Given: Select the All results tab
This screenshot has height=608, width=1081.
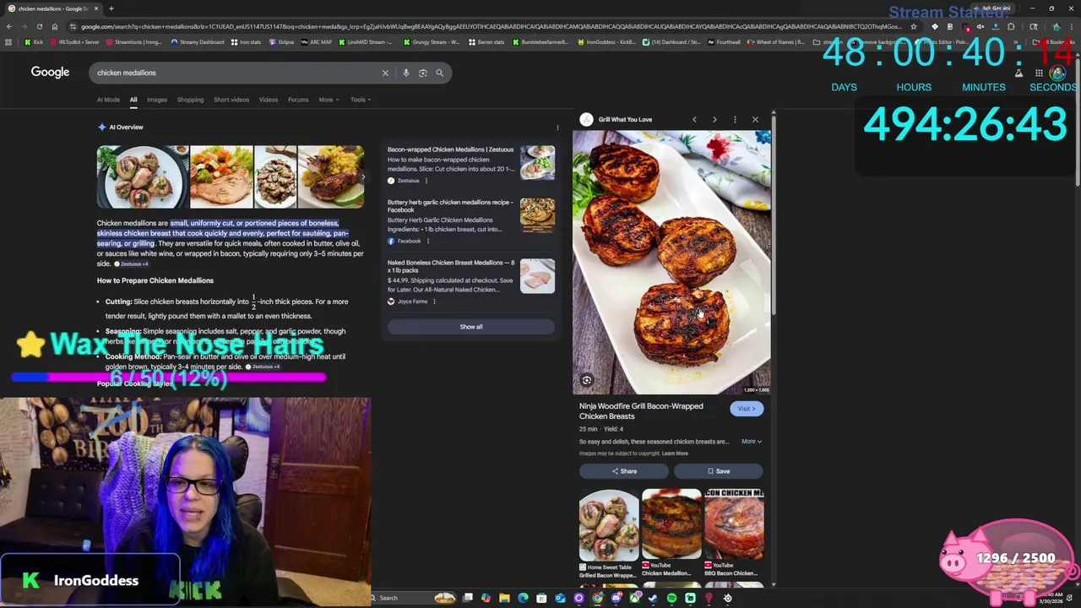Looking at the screenshot, I should 133,100.
